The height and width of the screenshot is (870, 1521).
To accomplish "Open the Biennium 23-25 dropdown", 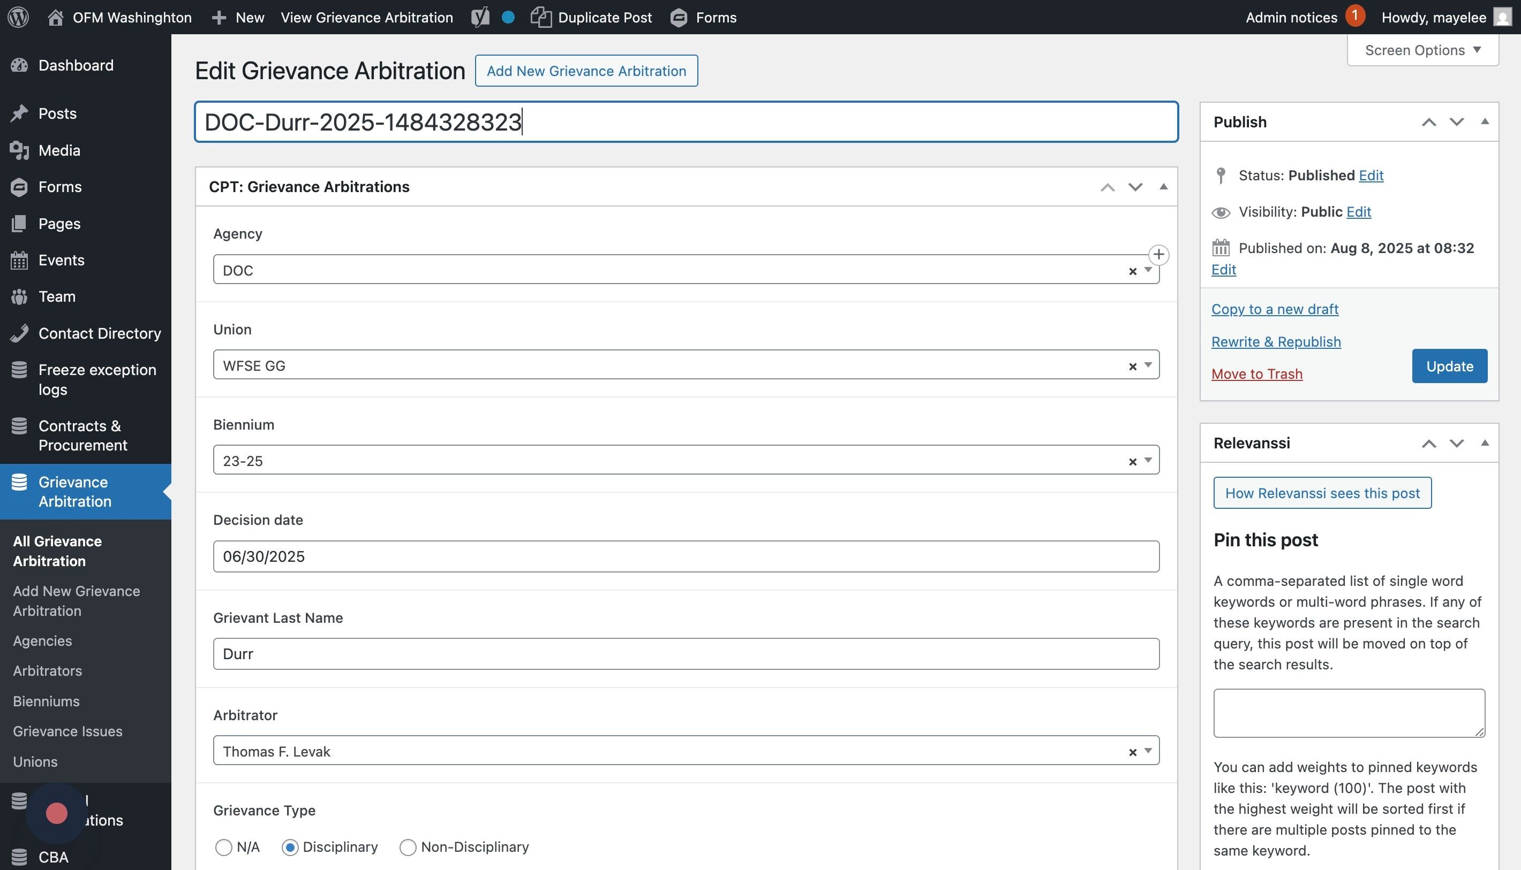I will tap(1147, 460).
